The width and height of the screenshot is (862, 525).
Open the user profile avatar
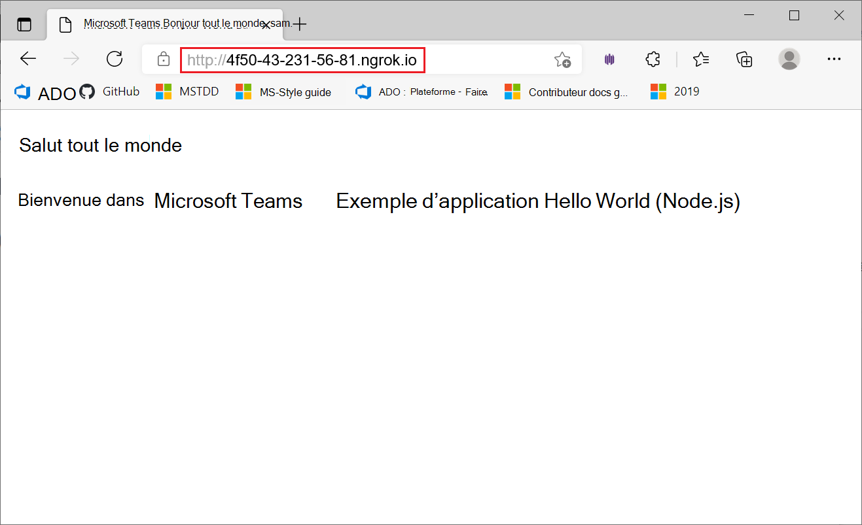click(789, 59)
